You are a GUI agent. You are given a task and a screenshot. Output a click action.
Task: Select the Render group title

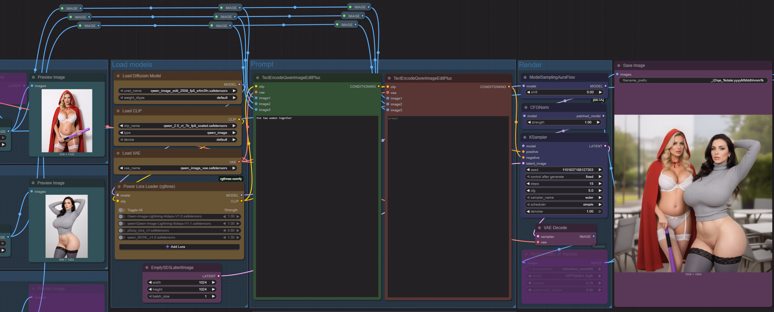(x=530, y=65)
